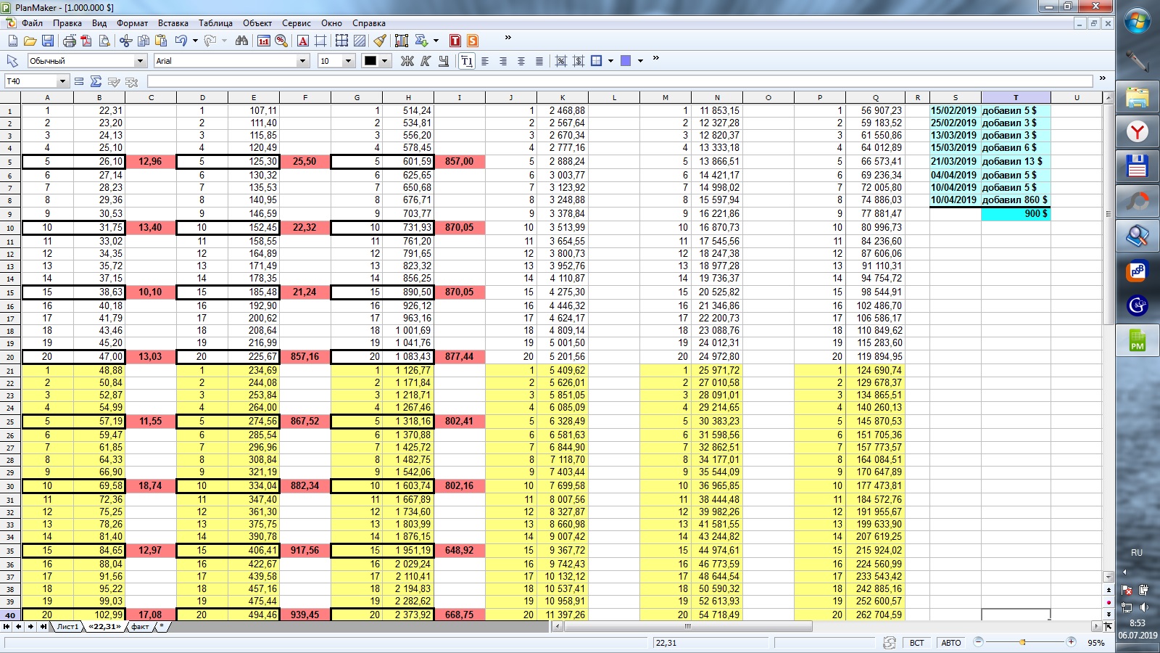Open the Arial font name dropdown
This screenshot has width=1160, height=653.
click(x=302, y=61)
